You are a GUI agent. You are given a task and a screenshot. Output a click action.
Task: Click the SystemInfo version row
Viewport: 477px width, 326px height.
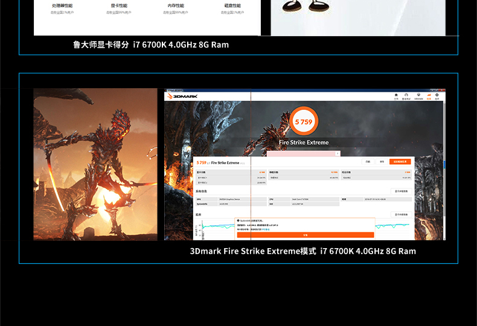(x=231, y=204)
